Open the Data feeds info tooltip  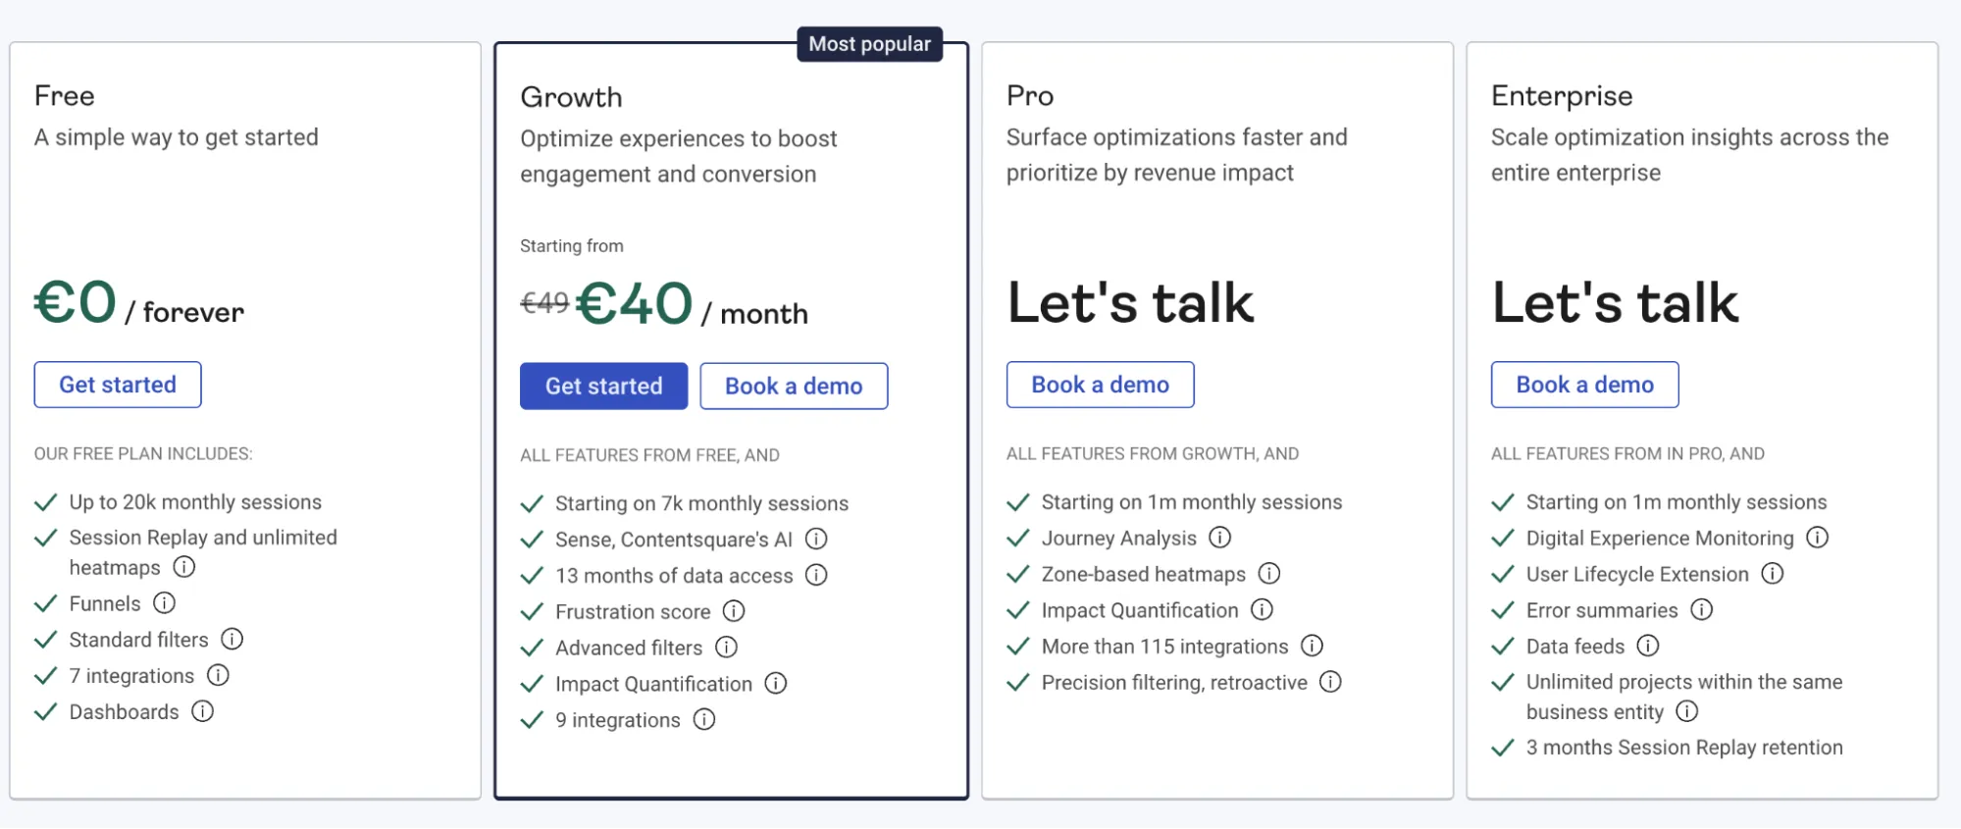point(1647,647)
